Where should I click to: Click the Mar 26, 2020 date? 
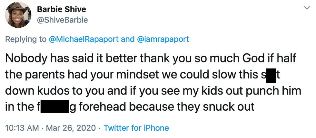pyautogui.click(x=71, y=128)
